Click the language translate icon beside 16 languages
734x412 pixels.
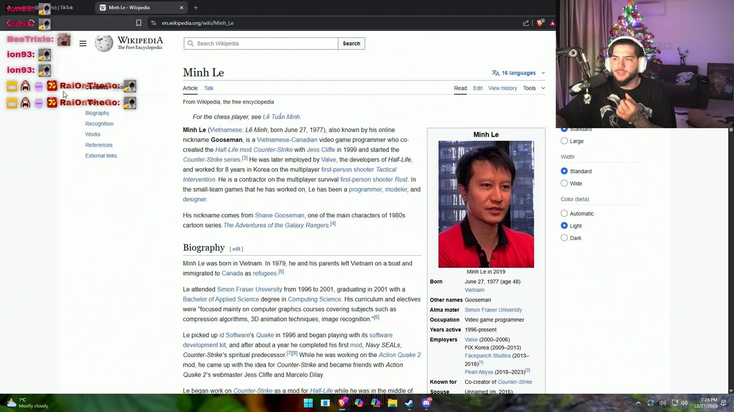pyautogui.click(x=495, y=73)
